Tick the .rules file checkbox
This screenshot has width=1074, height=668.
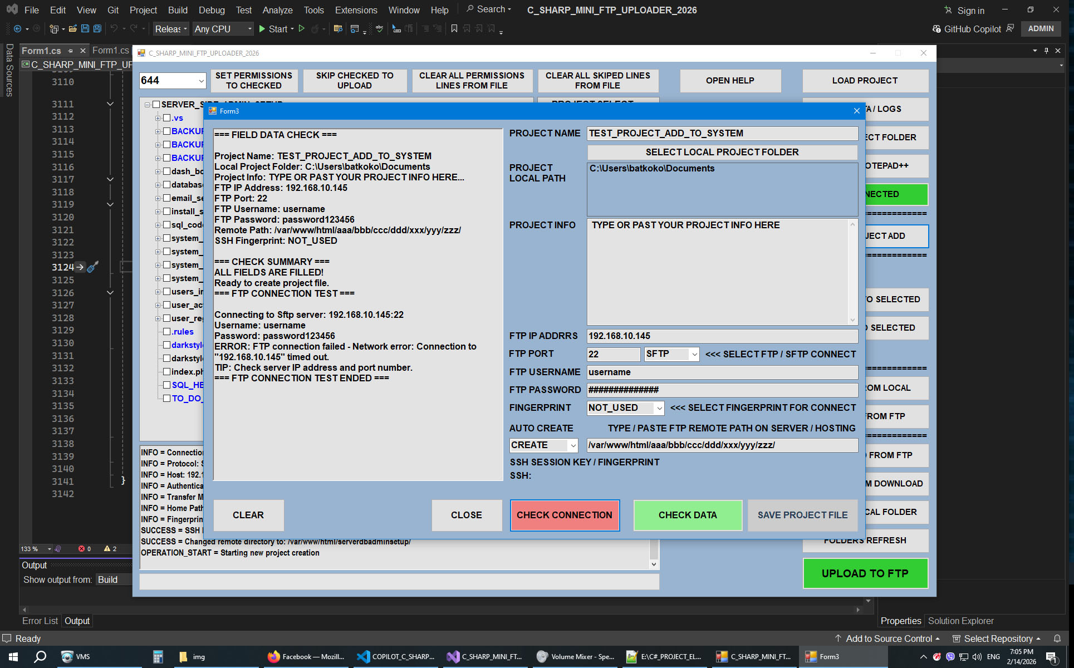coord(166,331)
